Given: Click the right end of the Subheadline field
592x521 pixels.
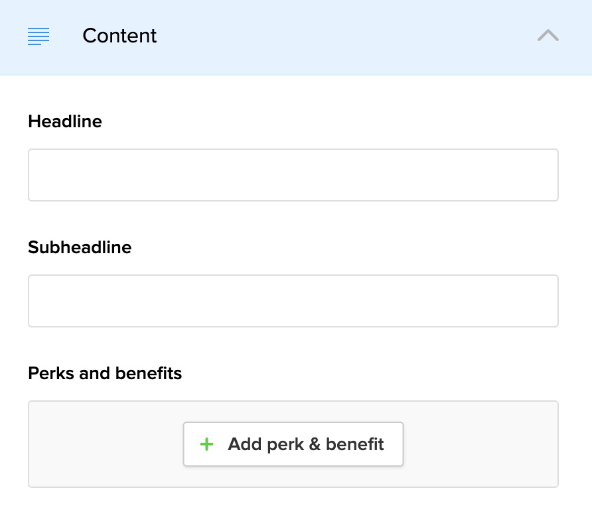Looking at the screenshot, I should click(548, 301).
